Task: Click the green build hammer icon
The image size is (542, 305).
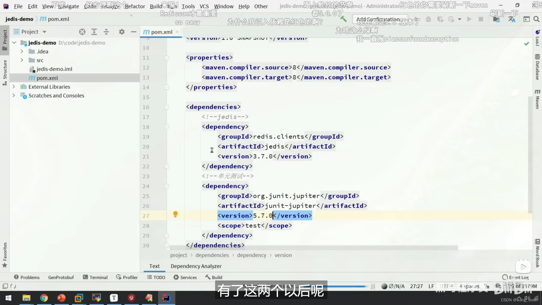Action: pos(343,19)
